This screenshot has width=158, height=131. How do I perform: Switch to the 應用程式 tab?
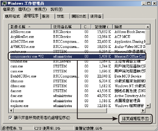12,16
